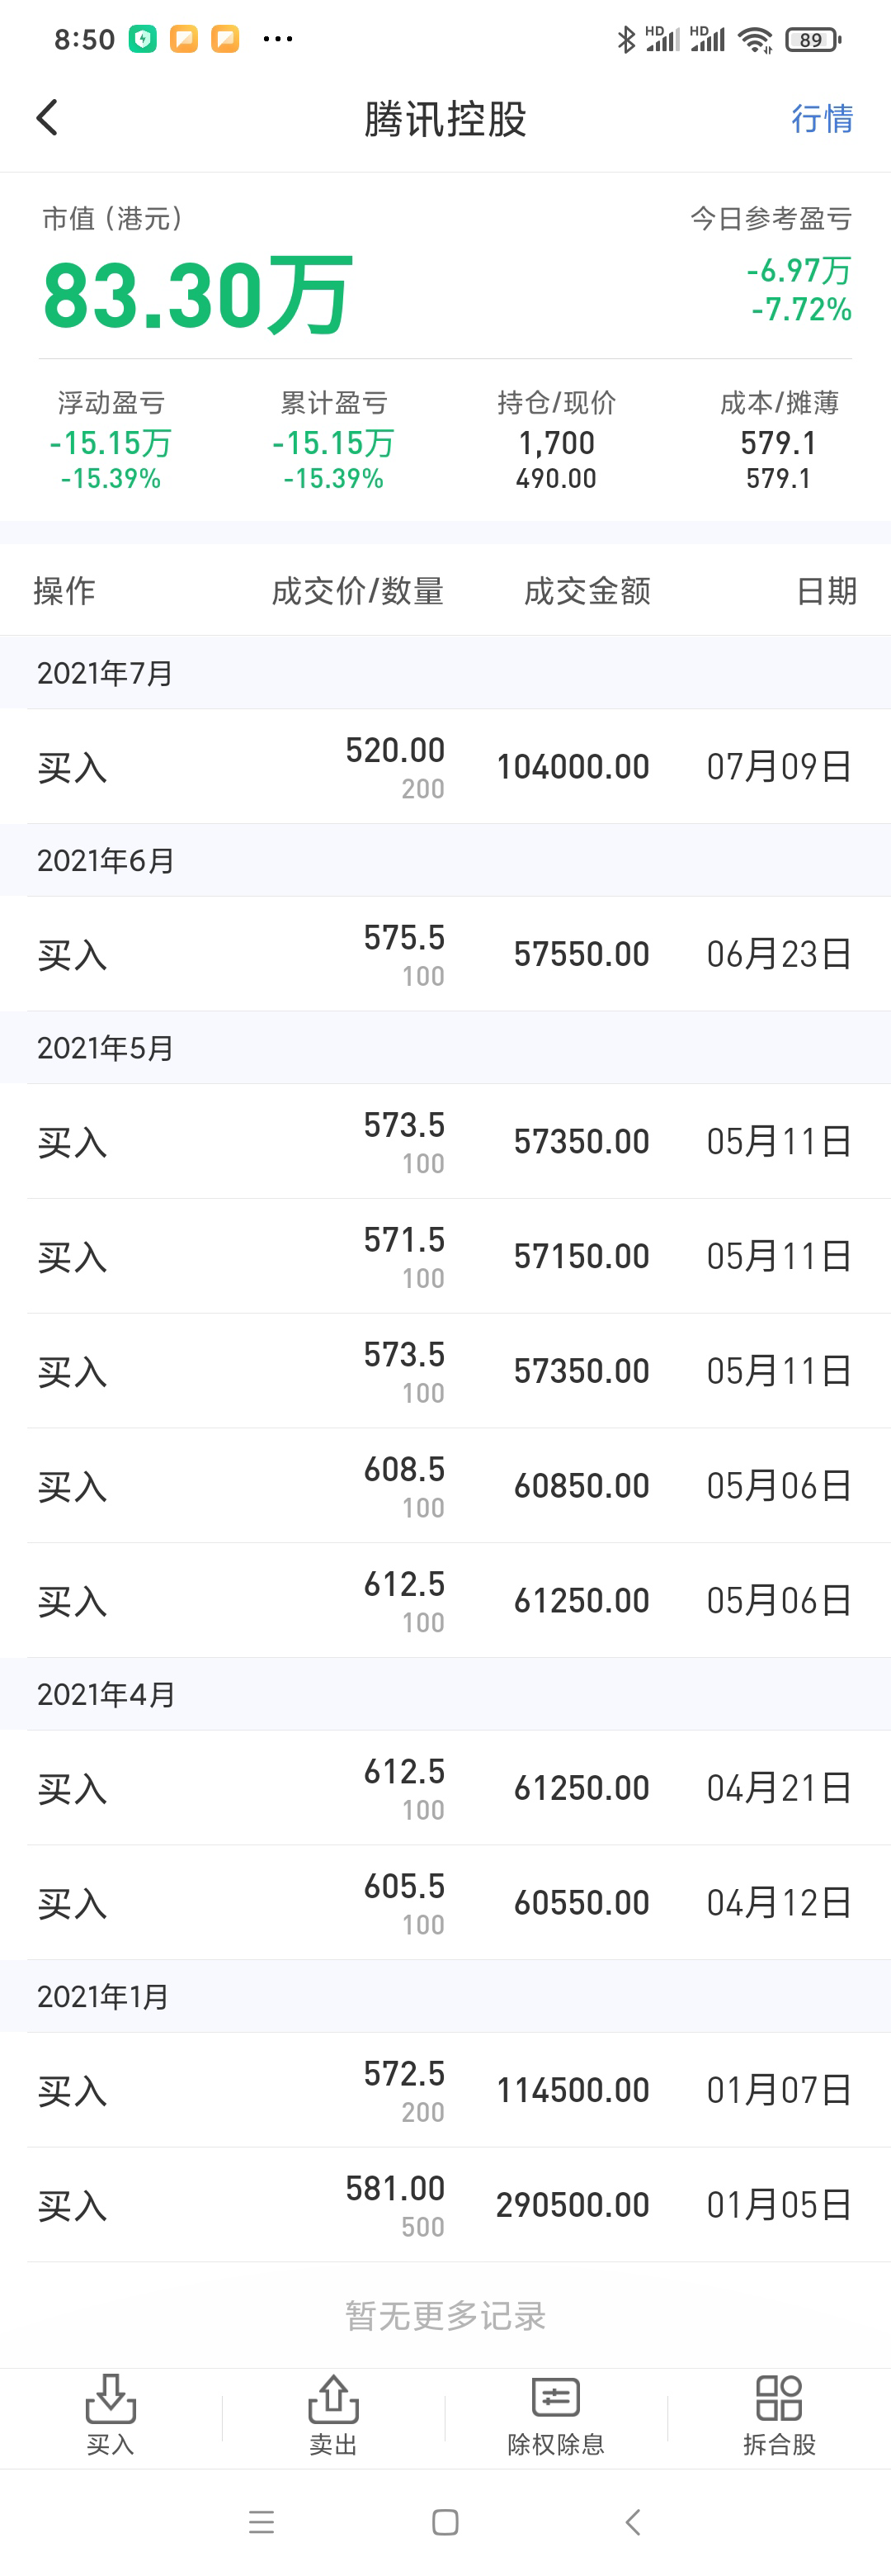Open 行情 market quotes link
Image resolution: width=891 pixels, height=2576 pixels.
821,119
